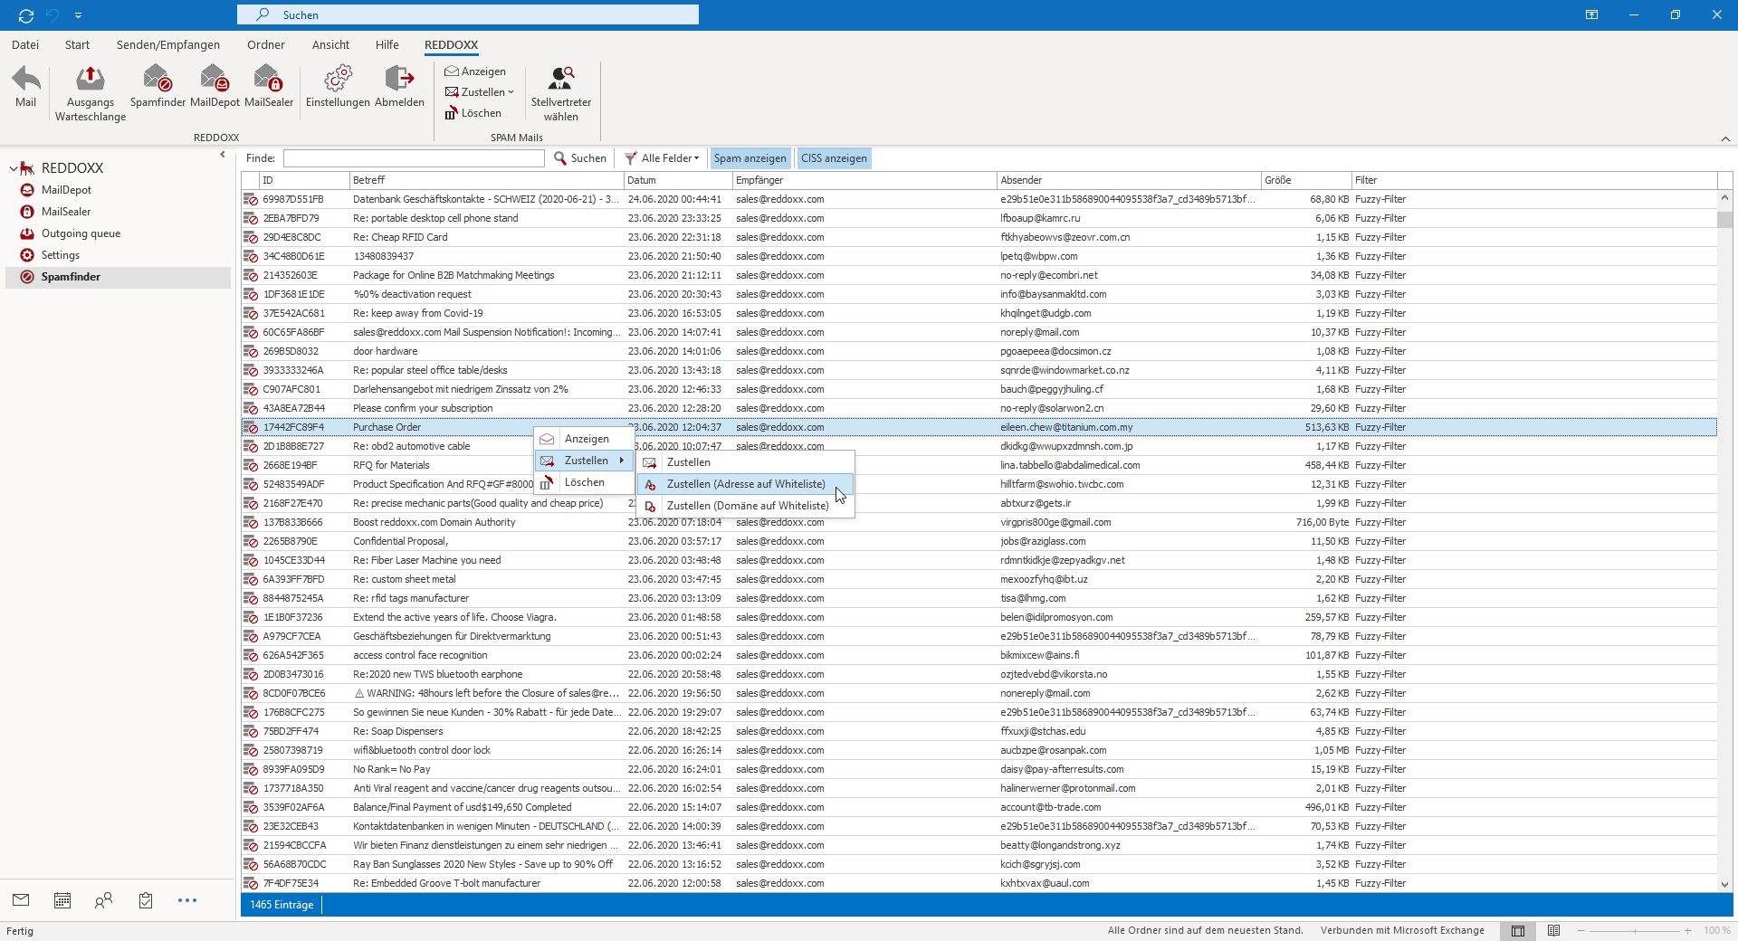Click Löschen in SPAM Mails ribbon group
1738x941 pixels.
tap(473, 113)
